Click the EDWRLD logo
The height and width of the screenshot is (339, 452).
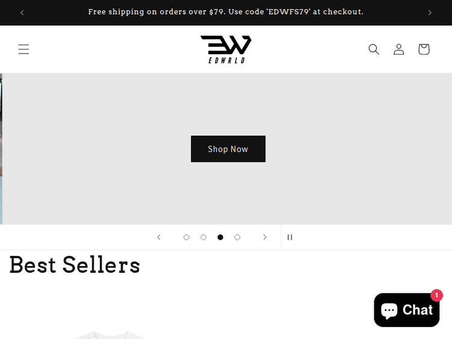tap(226, 49)
